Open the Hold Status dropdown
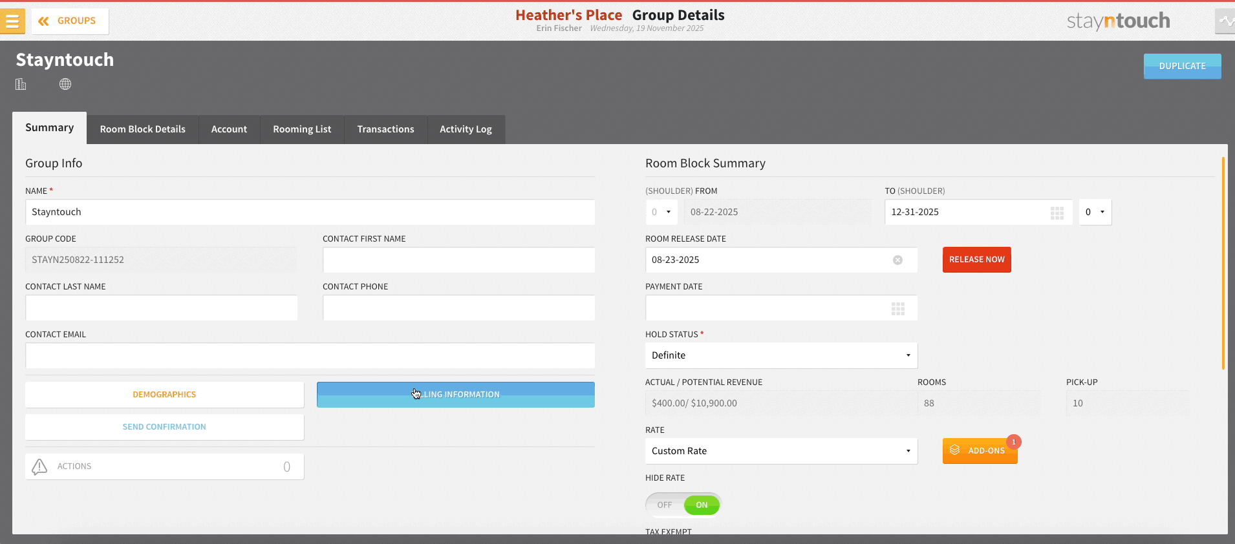This screenshot has height=544, width=1235. pyautogui.click(x=781, y=355)
